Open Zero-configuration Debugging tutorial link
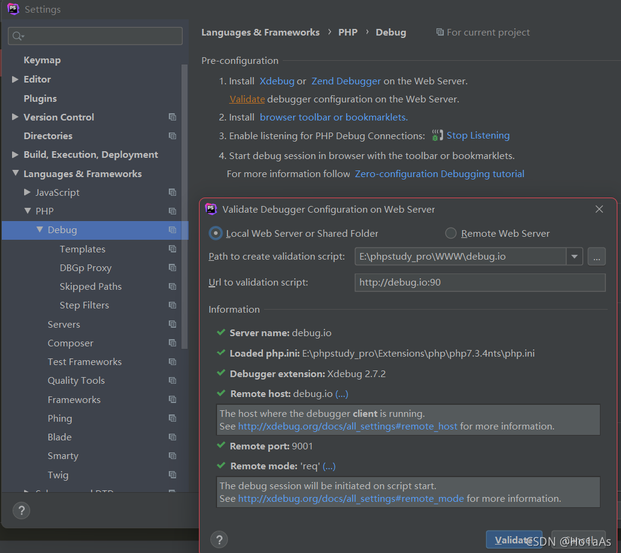 click(440, 173)
